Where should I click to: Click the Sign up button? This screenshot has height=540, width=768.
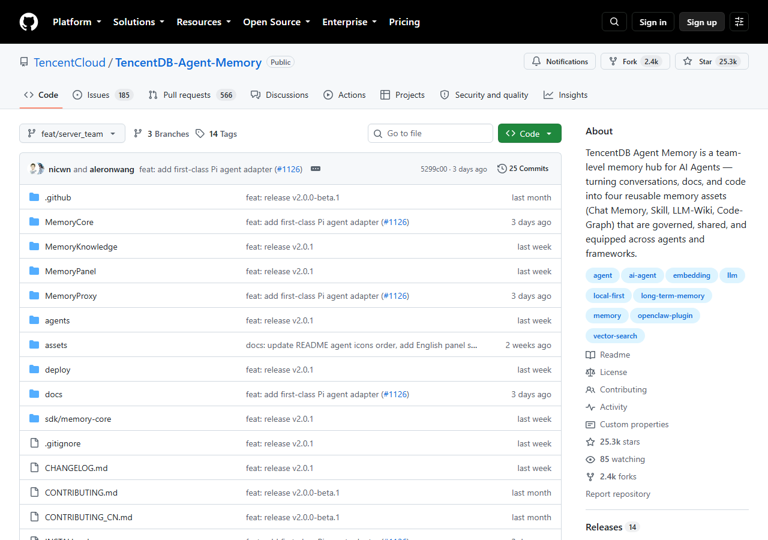point(702,22)
